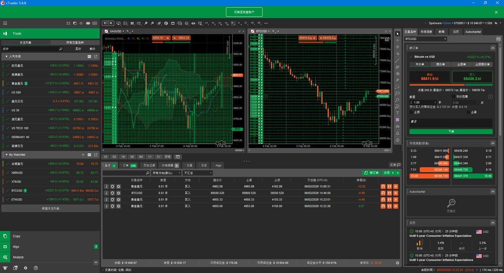Click the 卖出 sell 68411.950 button
Viewport: 504px width, 273px height.
pyautogui.click(x=429, y=77)
